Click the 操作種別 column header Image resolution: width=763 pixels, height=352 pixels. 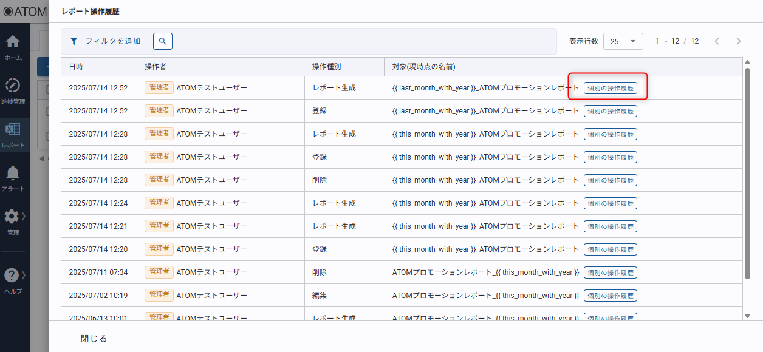coord(327,67)
